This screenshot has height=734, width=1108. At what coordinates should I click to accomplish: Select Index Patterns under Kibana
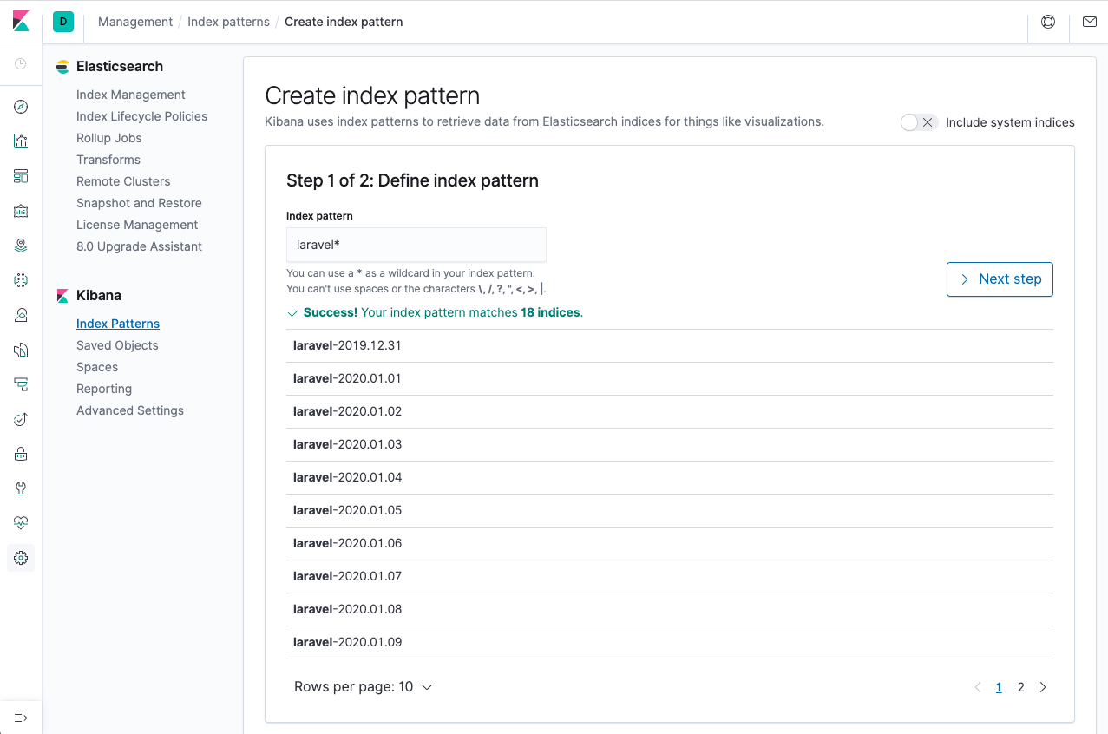click(x=118, y=324)
